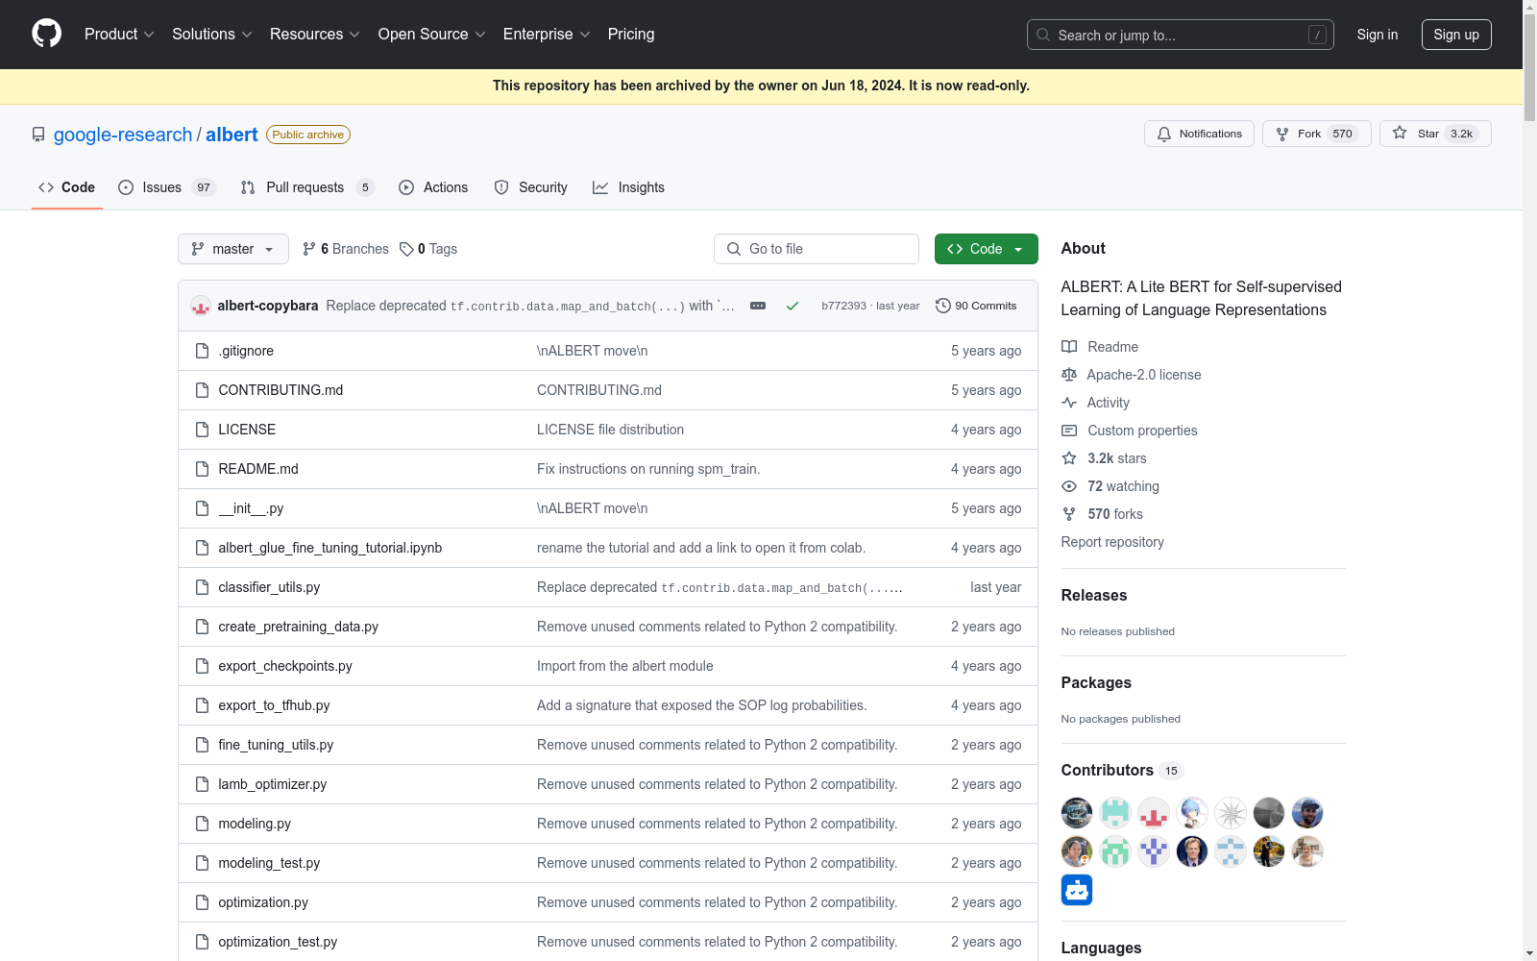Open the google-research owner link

pos(123,135)
